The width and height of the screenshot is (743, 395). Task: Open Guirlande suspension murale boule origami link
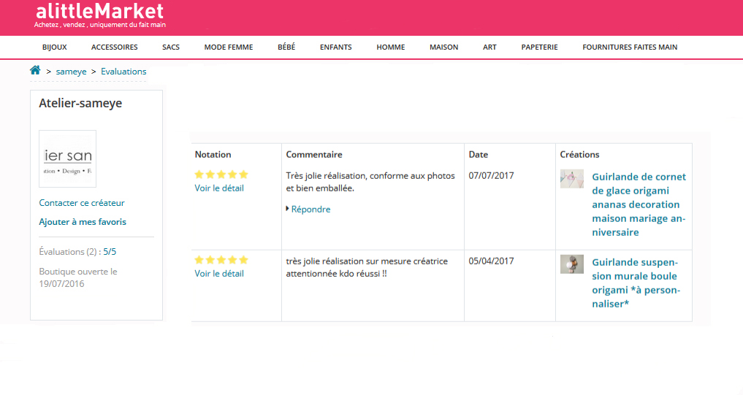click(635, 283)
